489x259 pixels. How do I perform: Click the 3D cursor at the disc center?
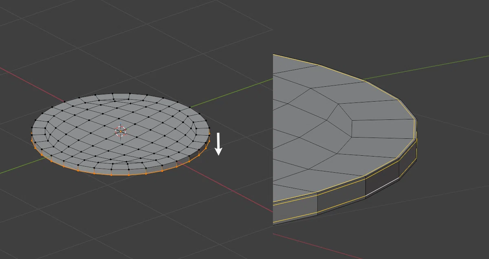click(121, 131)
